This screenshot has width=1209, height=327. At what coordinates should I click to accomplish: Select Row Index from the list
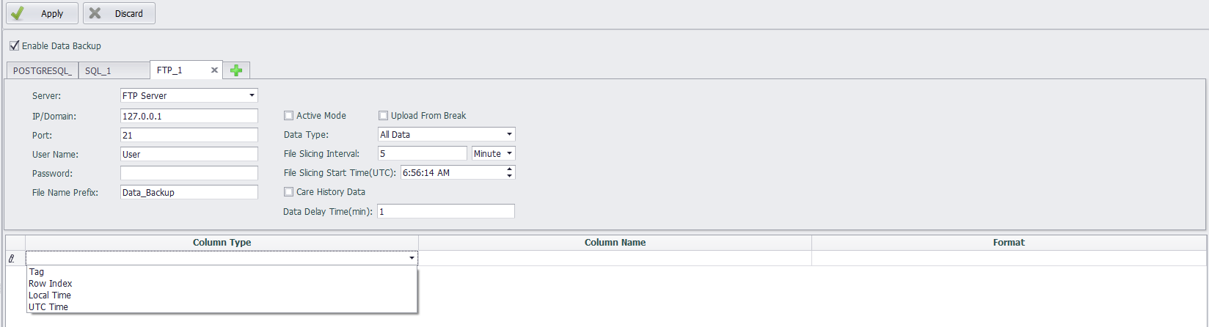(x=51, y=284)
